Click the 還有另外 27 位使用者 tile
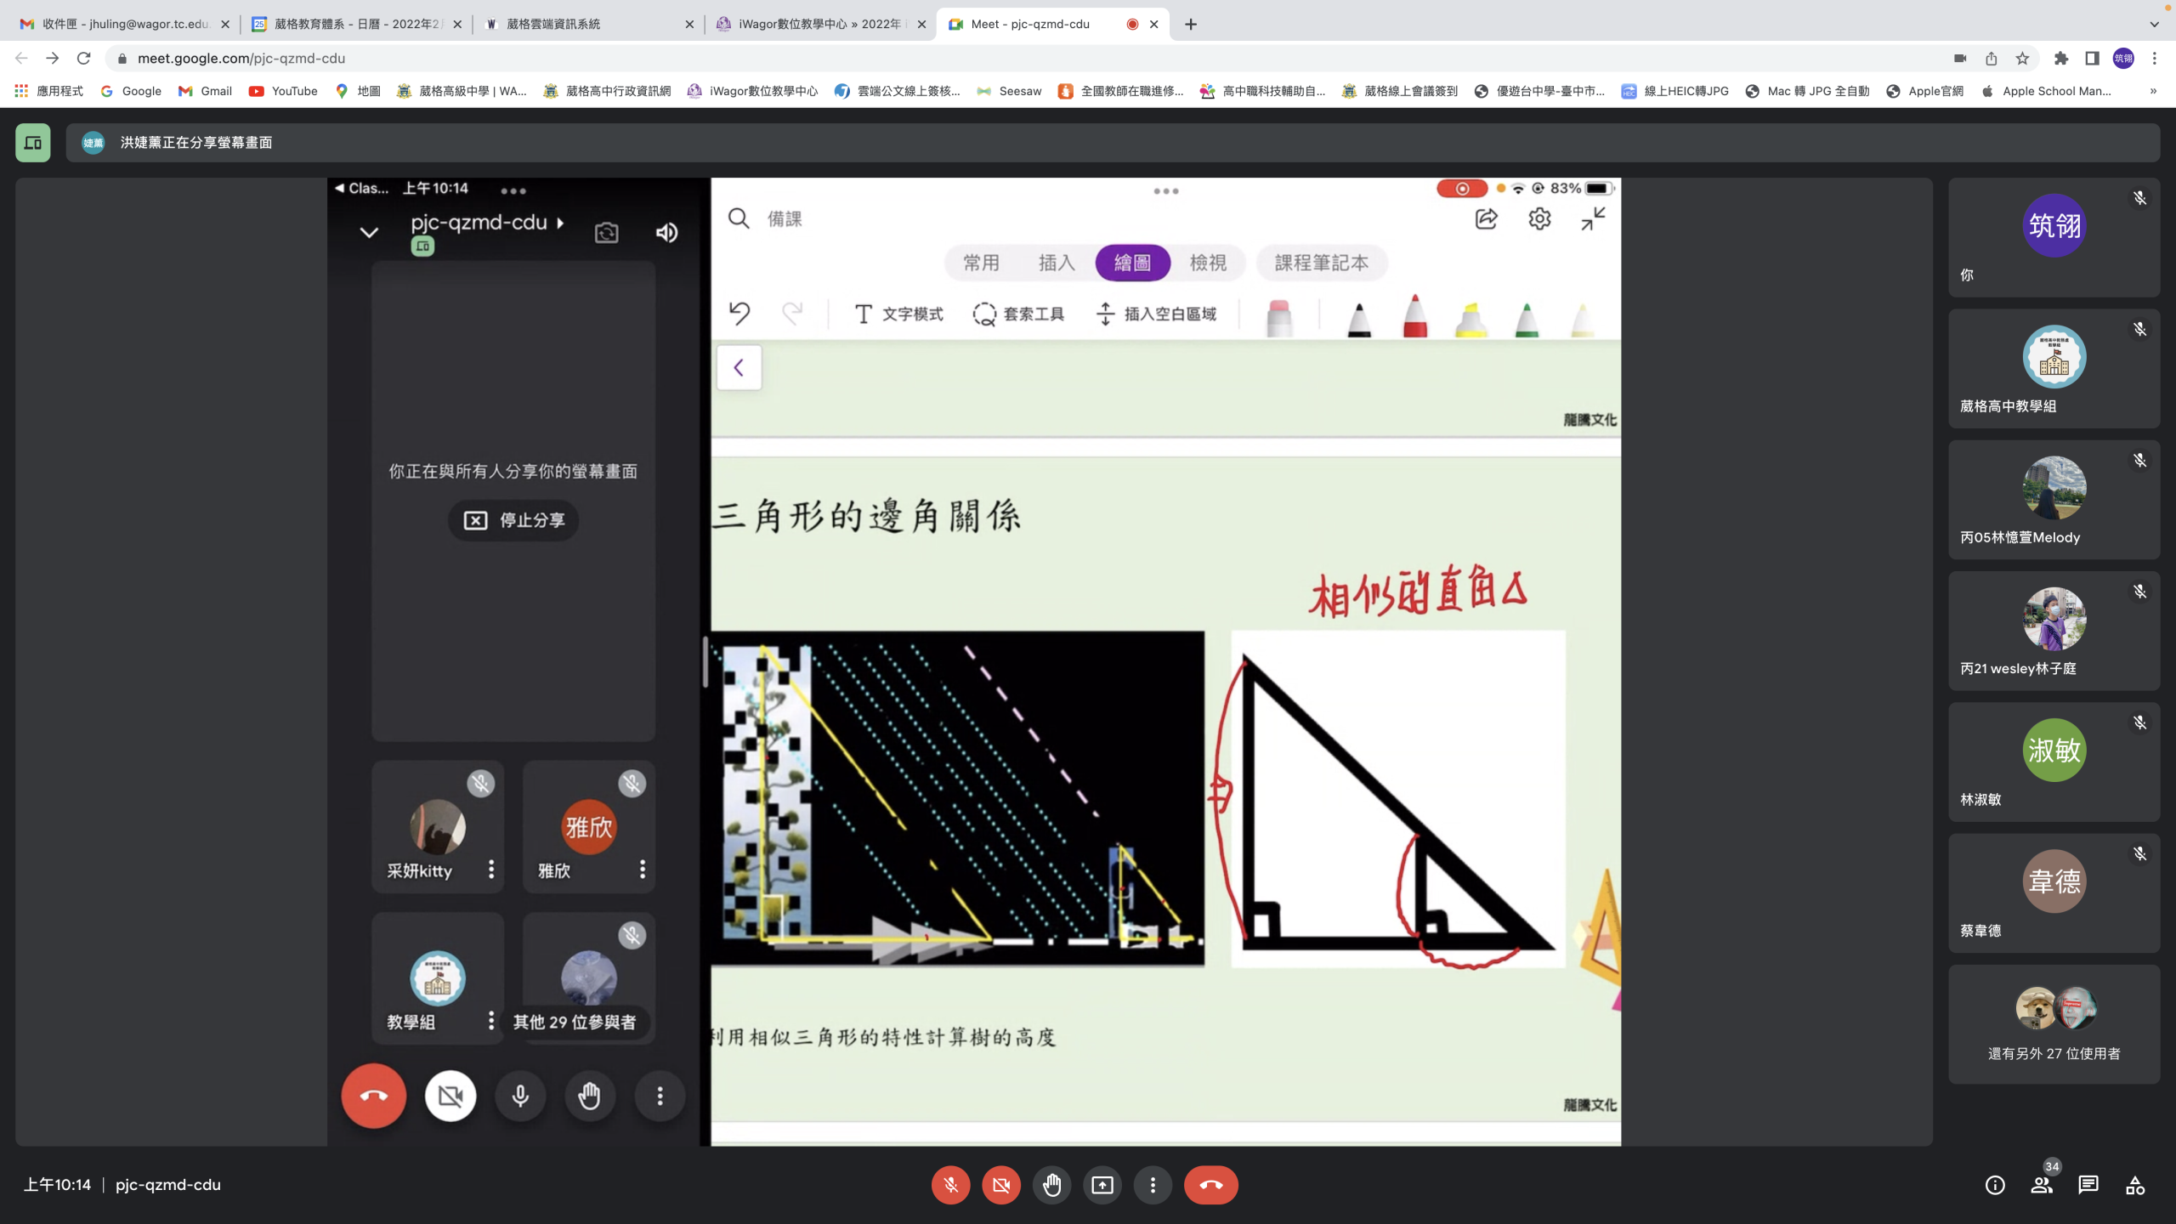 [2054, 1024]
